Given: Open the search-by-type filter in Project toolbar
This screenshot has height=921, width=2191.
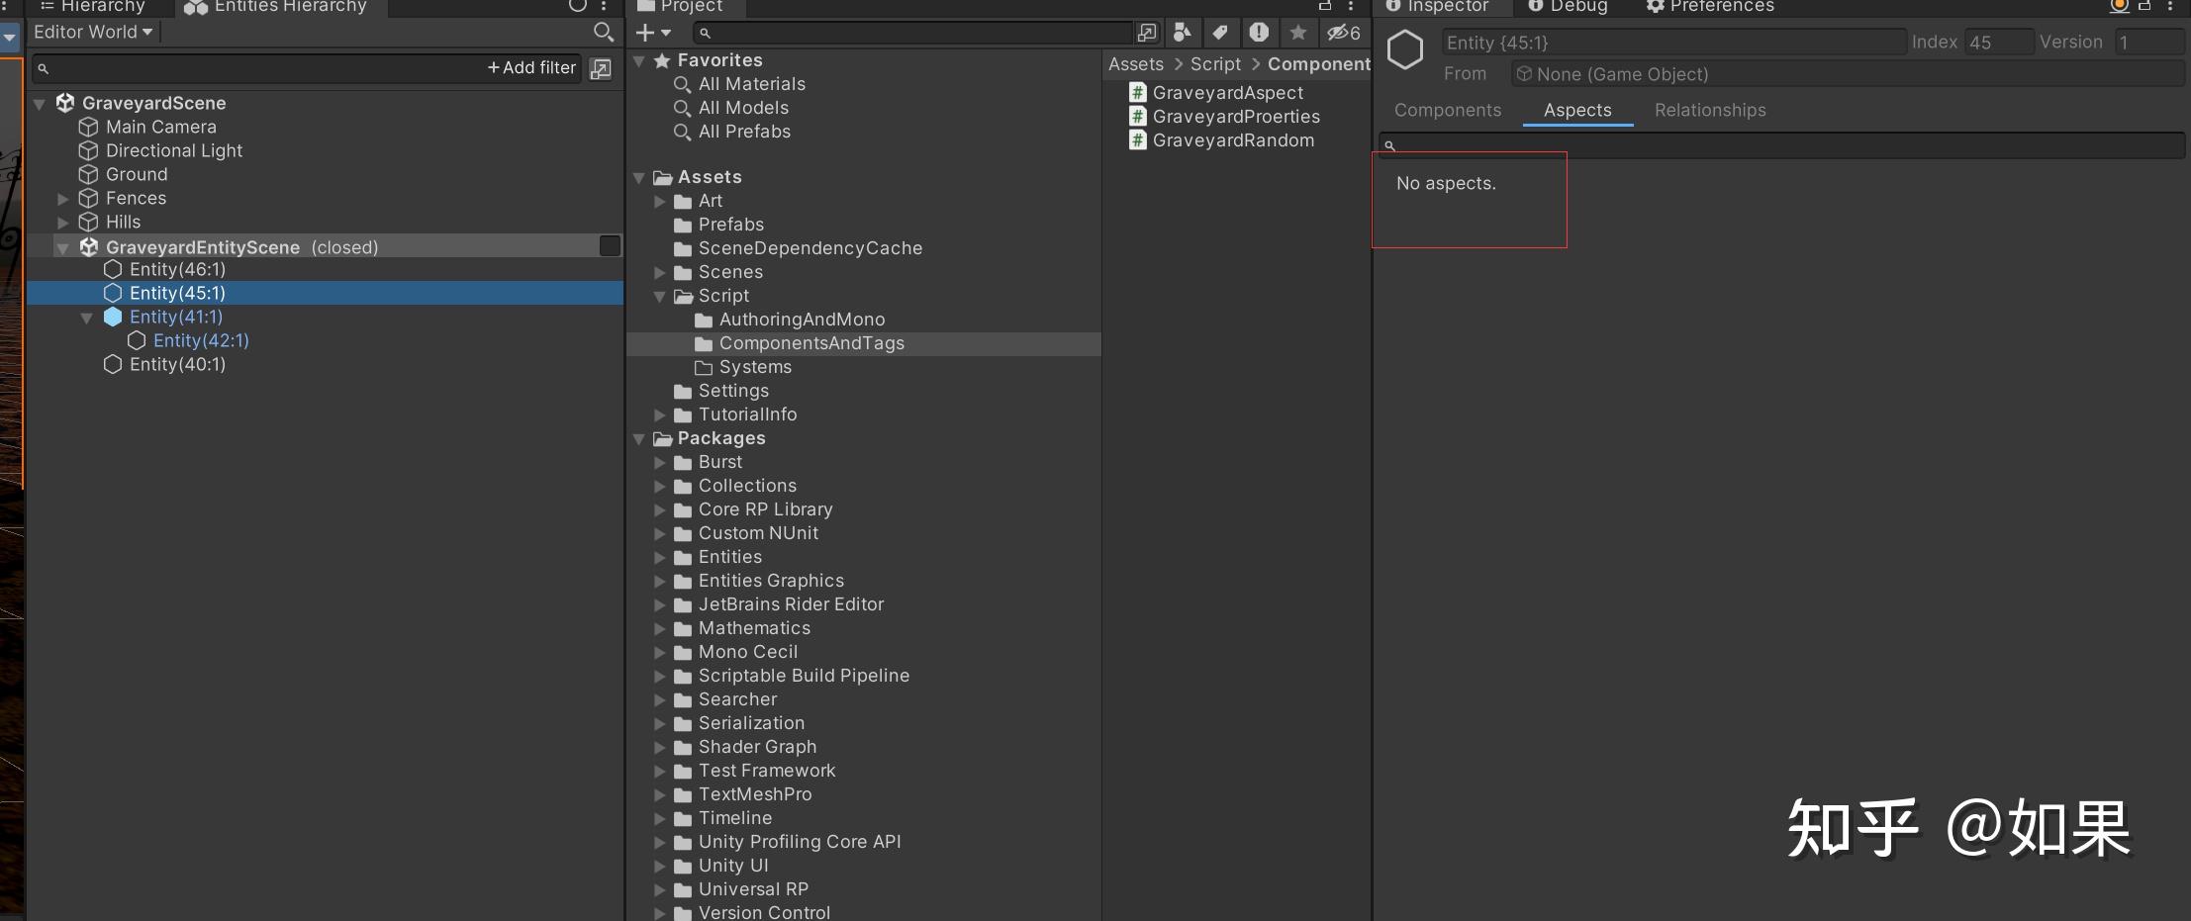Looking at the screenshot, I should (x=1184, y=33).
